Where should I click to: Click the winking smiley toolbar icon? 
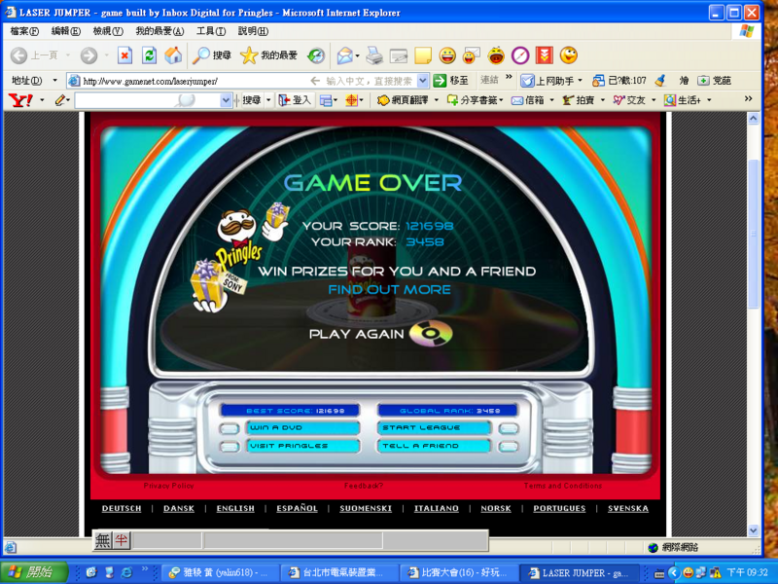pos(569,55)
